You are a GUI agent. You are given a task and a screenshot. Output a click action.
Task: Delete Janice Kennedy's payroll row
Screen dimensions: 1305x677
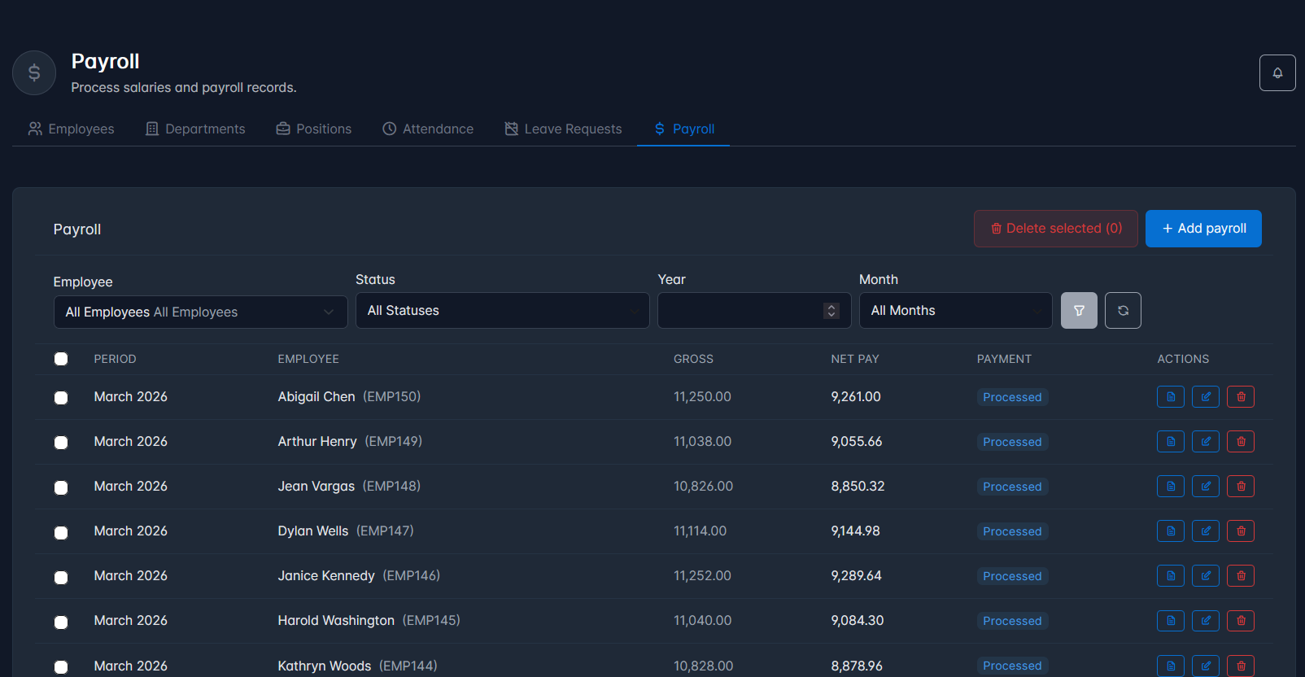(x=1241, y=576)
